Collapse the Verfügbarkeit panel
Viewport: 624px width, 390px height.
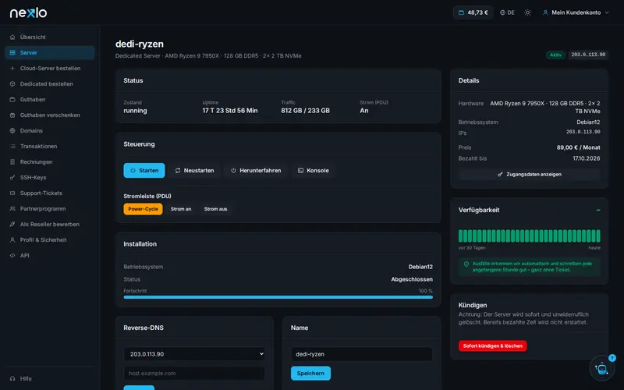point(598,210)
